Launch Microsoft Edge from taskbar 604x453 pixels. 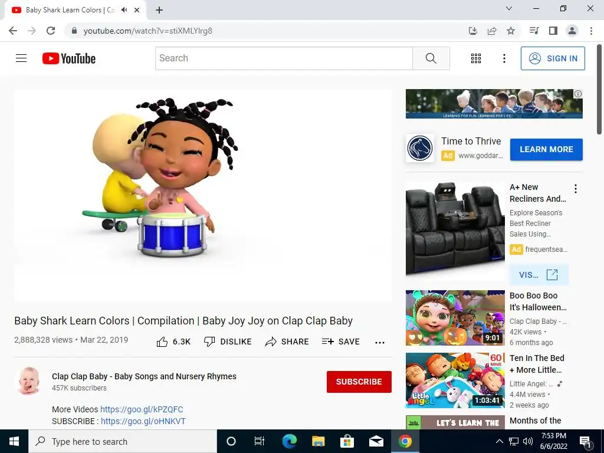pos(289,441)
